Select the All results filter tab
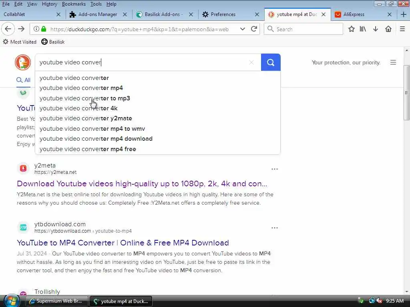Image resolution: width=410 pixels, height=307 pixels. pyautogui.click(x=23, y=80)
